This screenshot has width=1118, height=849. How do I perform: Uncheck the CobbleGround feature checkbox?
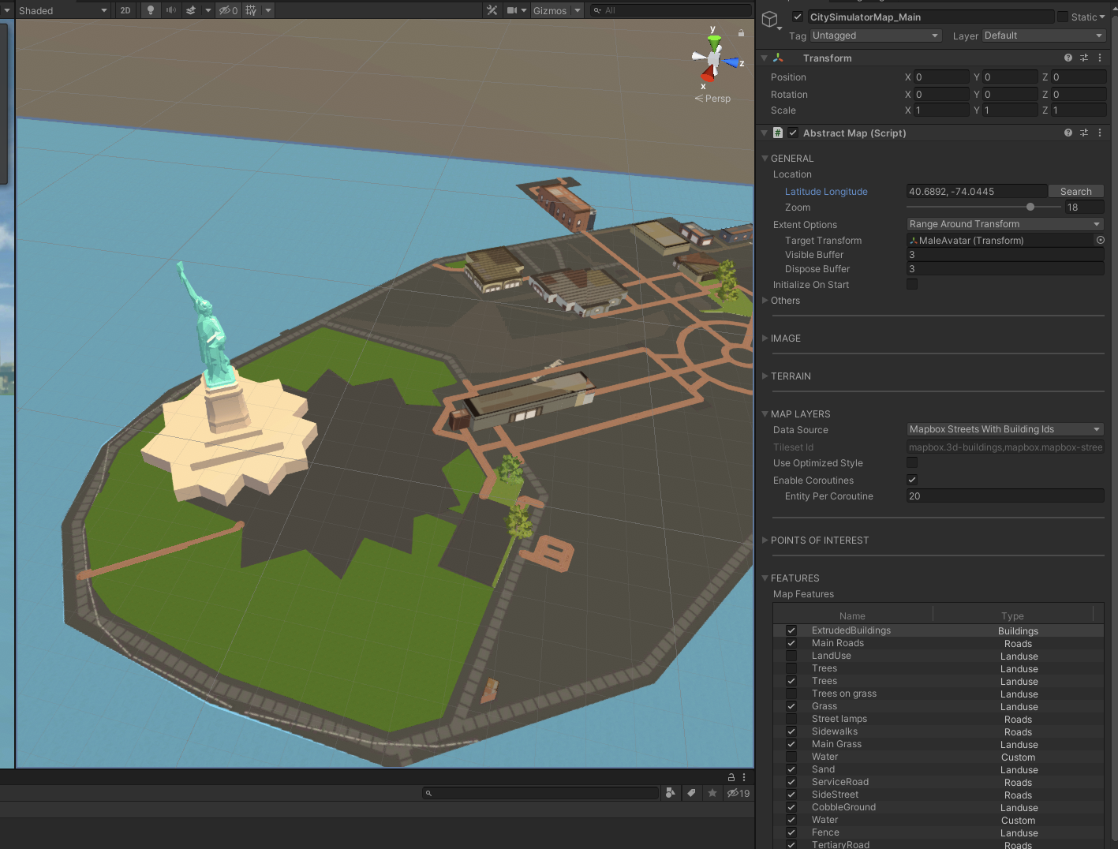(x=791, y=807)
